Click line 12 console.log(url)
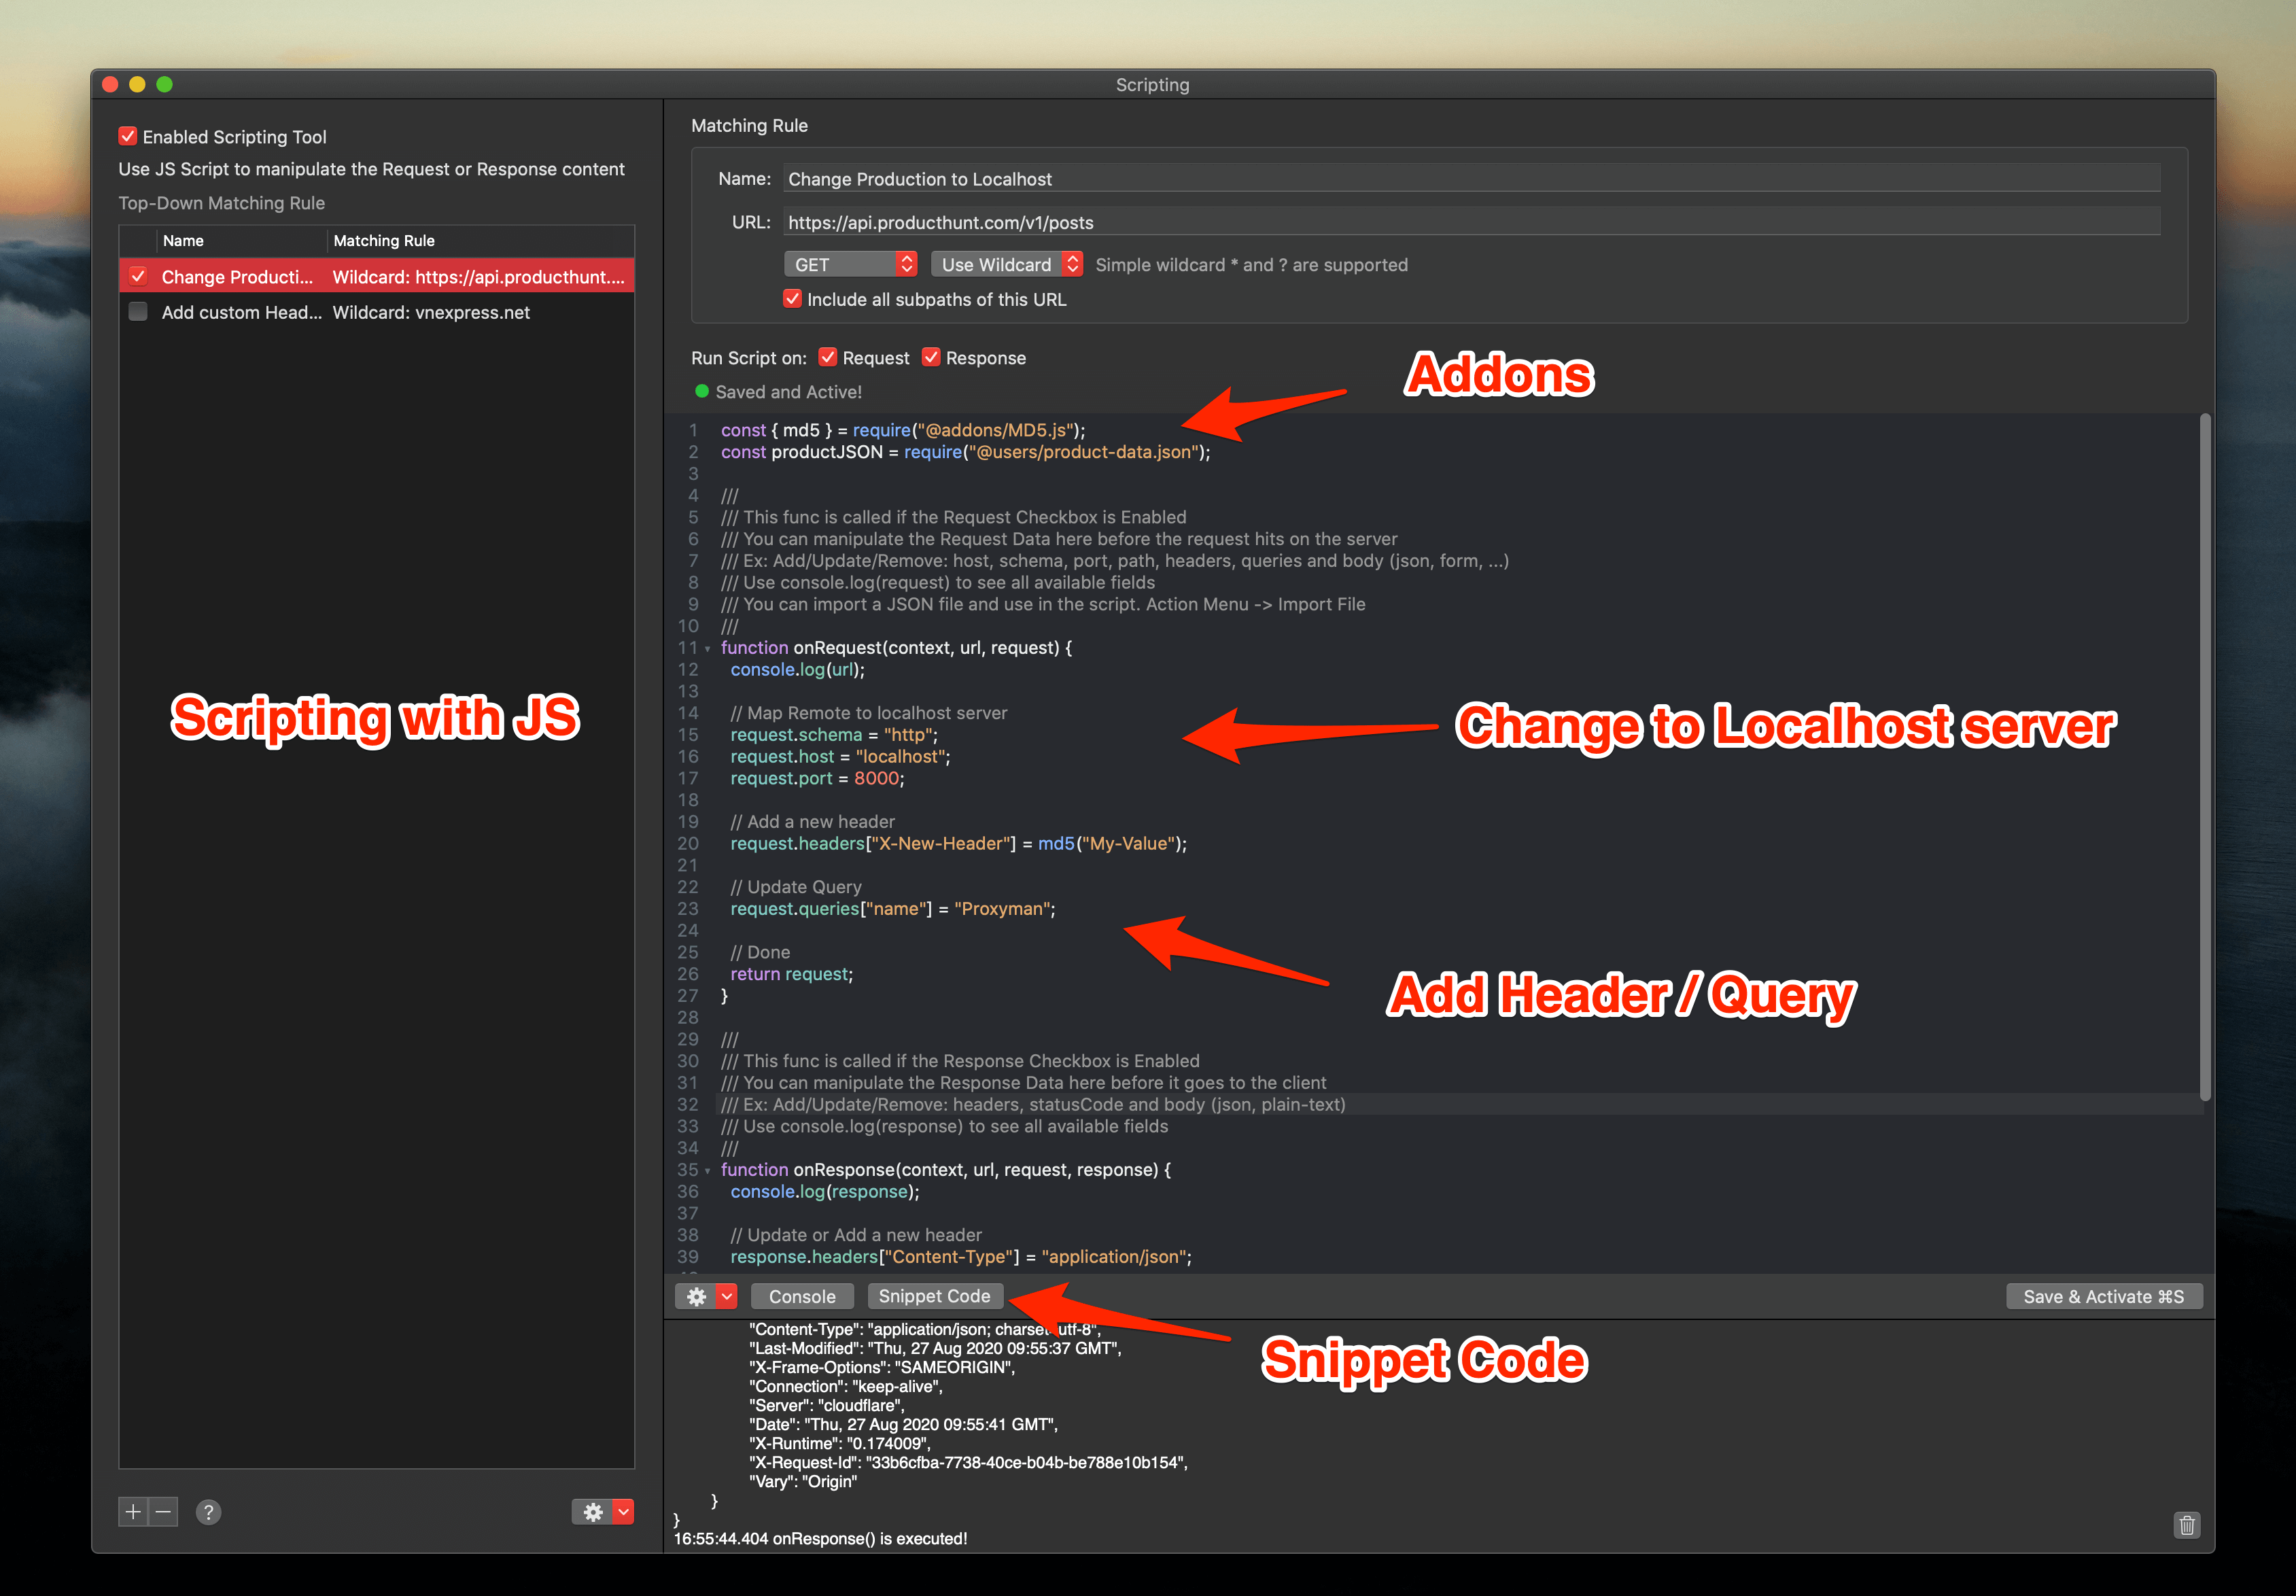The height and width of the screenshot is (1596, 2296). pos(797,670)
